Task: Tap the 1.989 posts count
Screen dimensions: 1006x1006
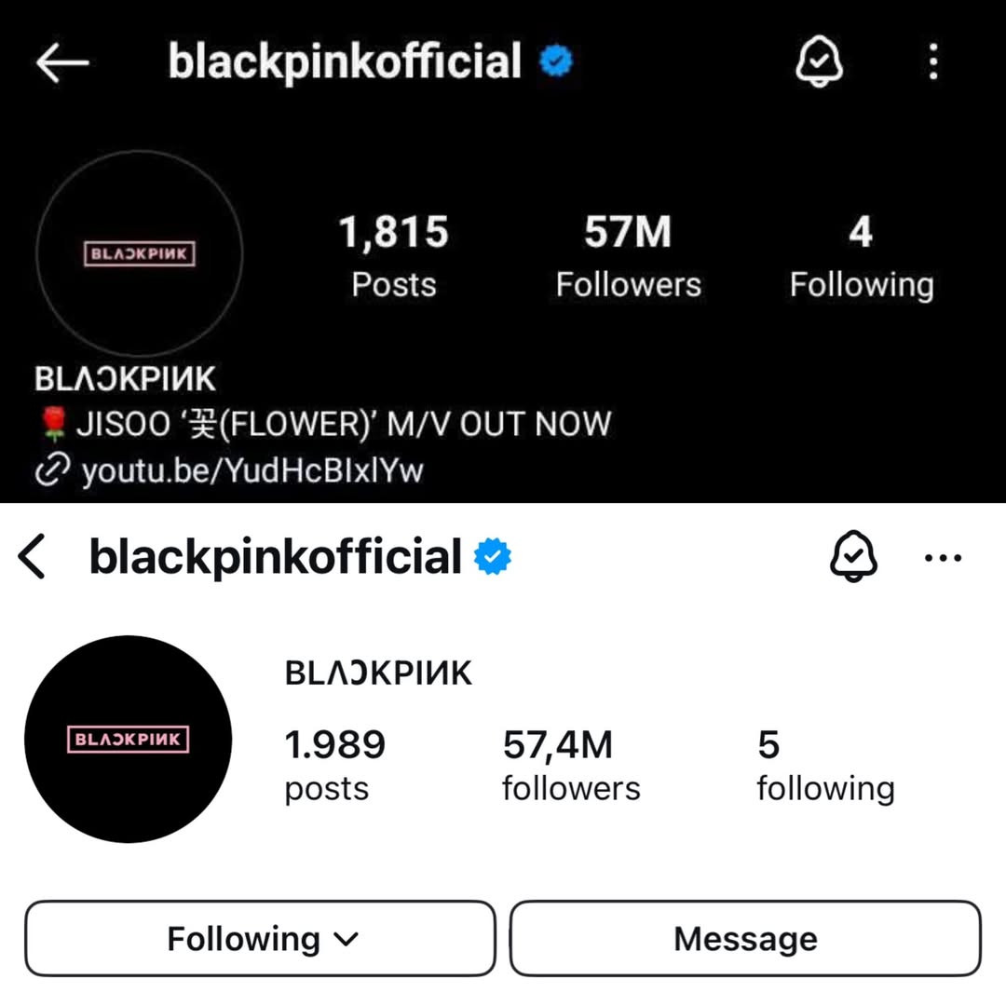Action: tap(335, 765)
